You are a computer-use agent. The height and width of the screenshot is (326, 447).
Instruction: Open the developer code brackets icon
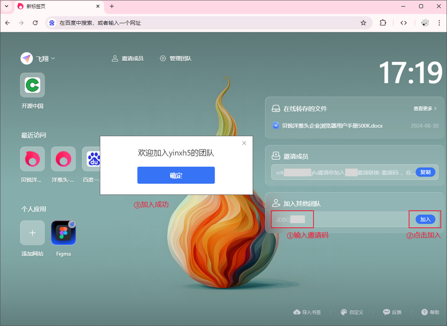[403, 23]
